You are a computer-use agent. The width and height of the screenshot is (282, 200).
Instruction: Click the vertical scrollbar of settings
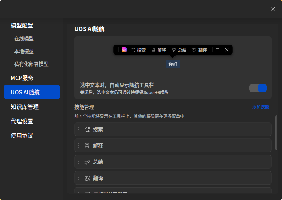(x=276, y=133)
